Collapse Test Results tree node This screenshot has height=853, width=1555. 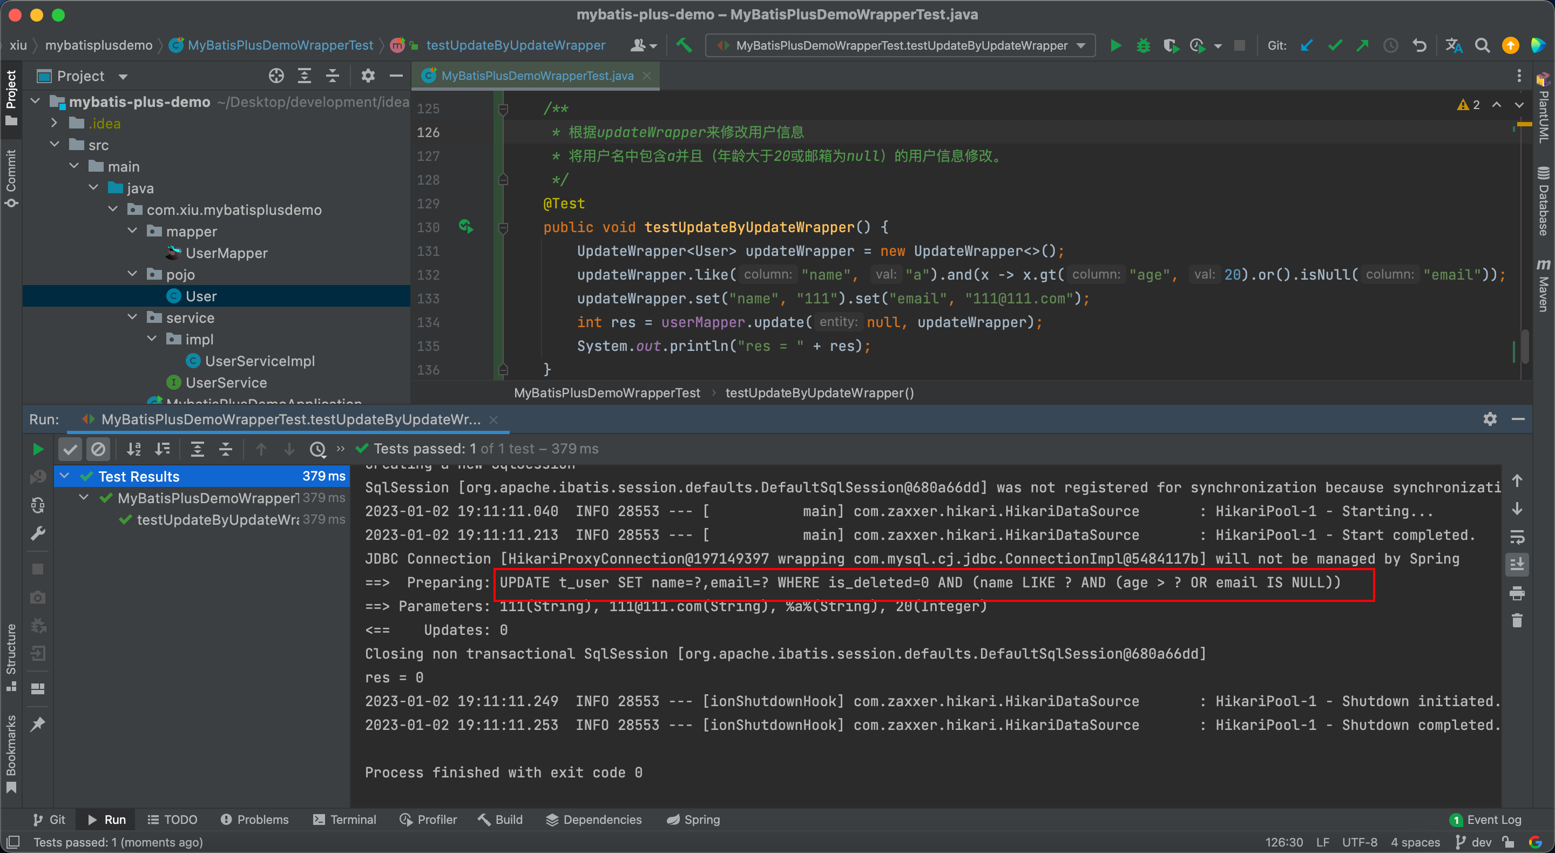click(65, 476)
